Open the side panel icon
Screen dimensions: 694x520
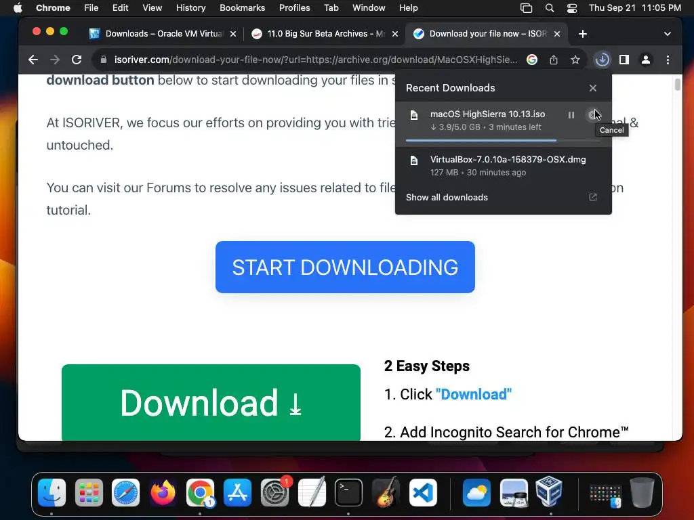624,60
